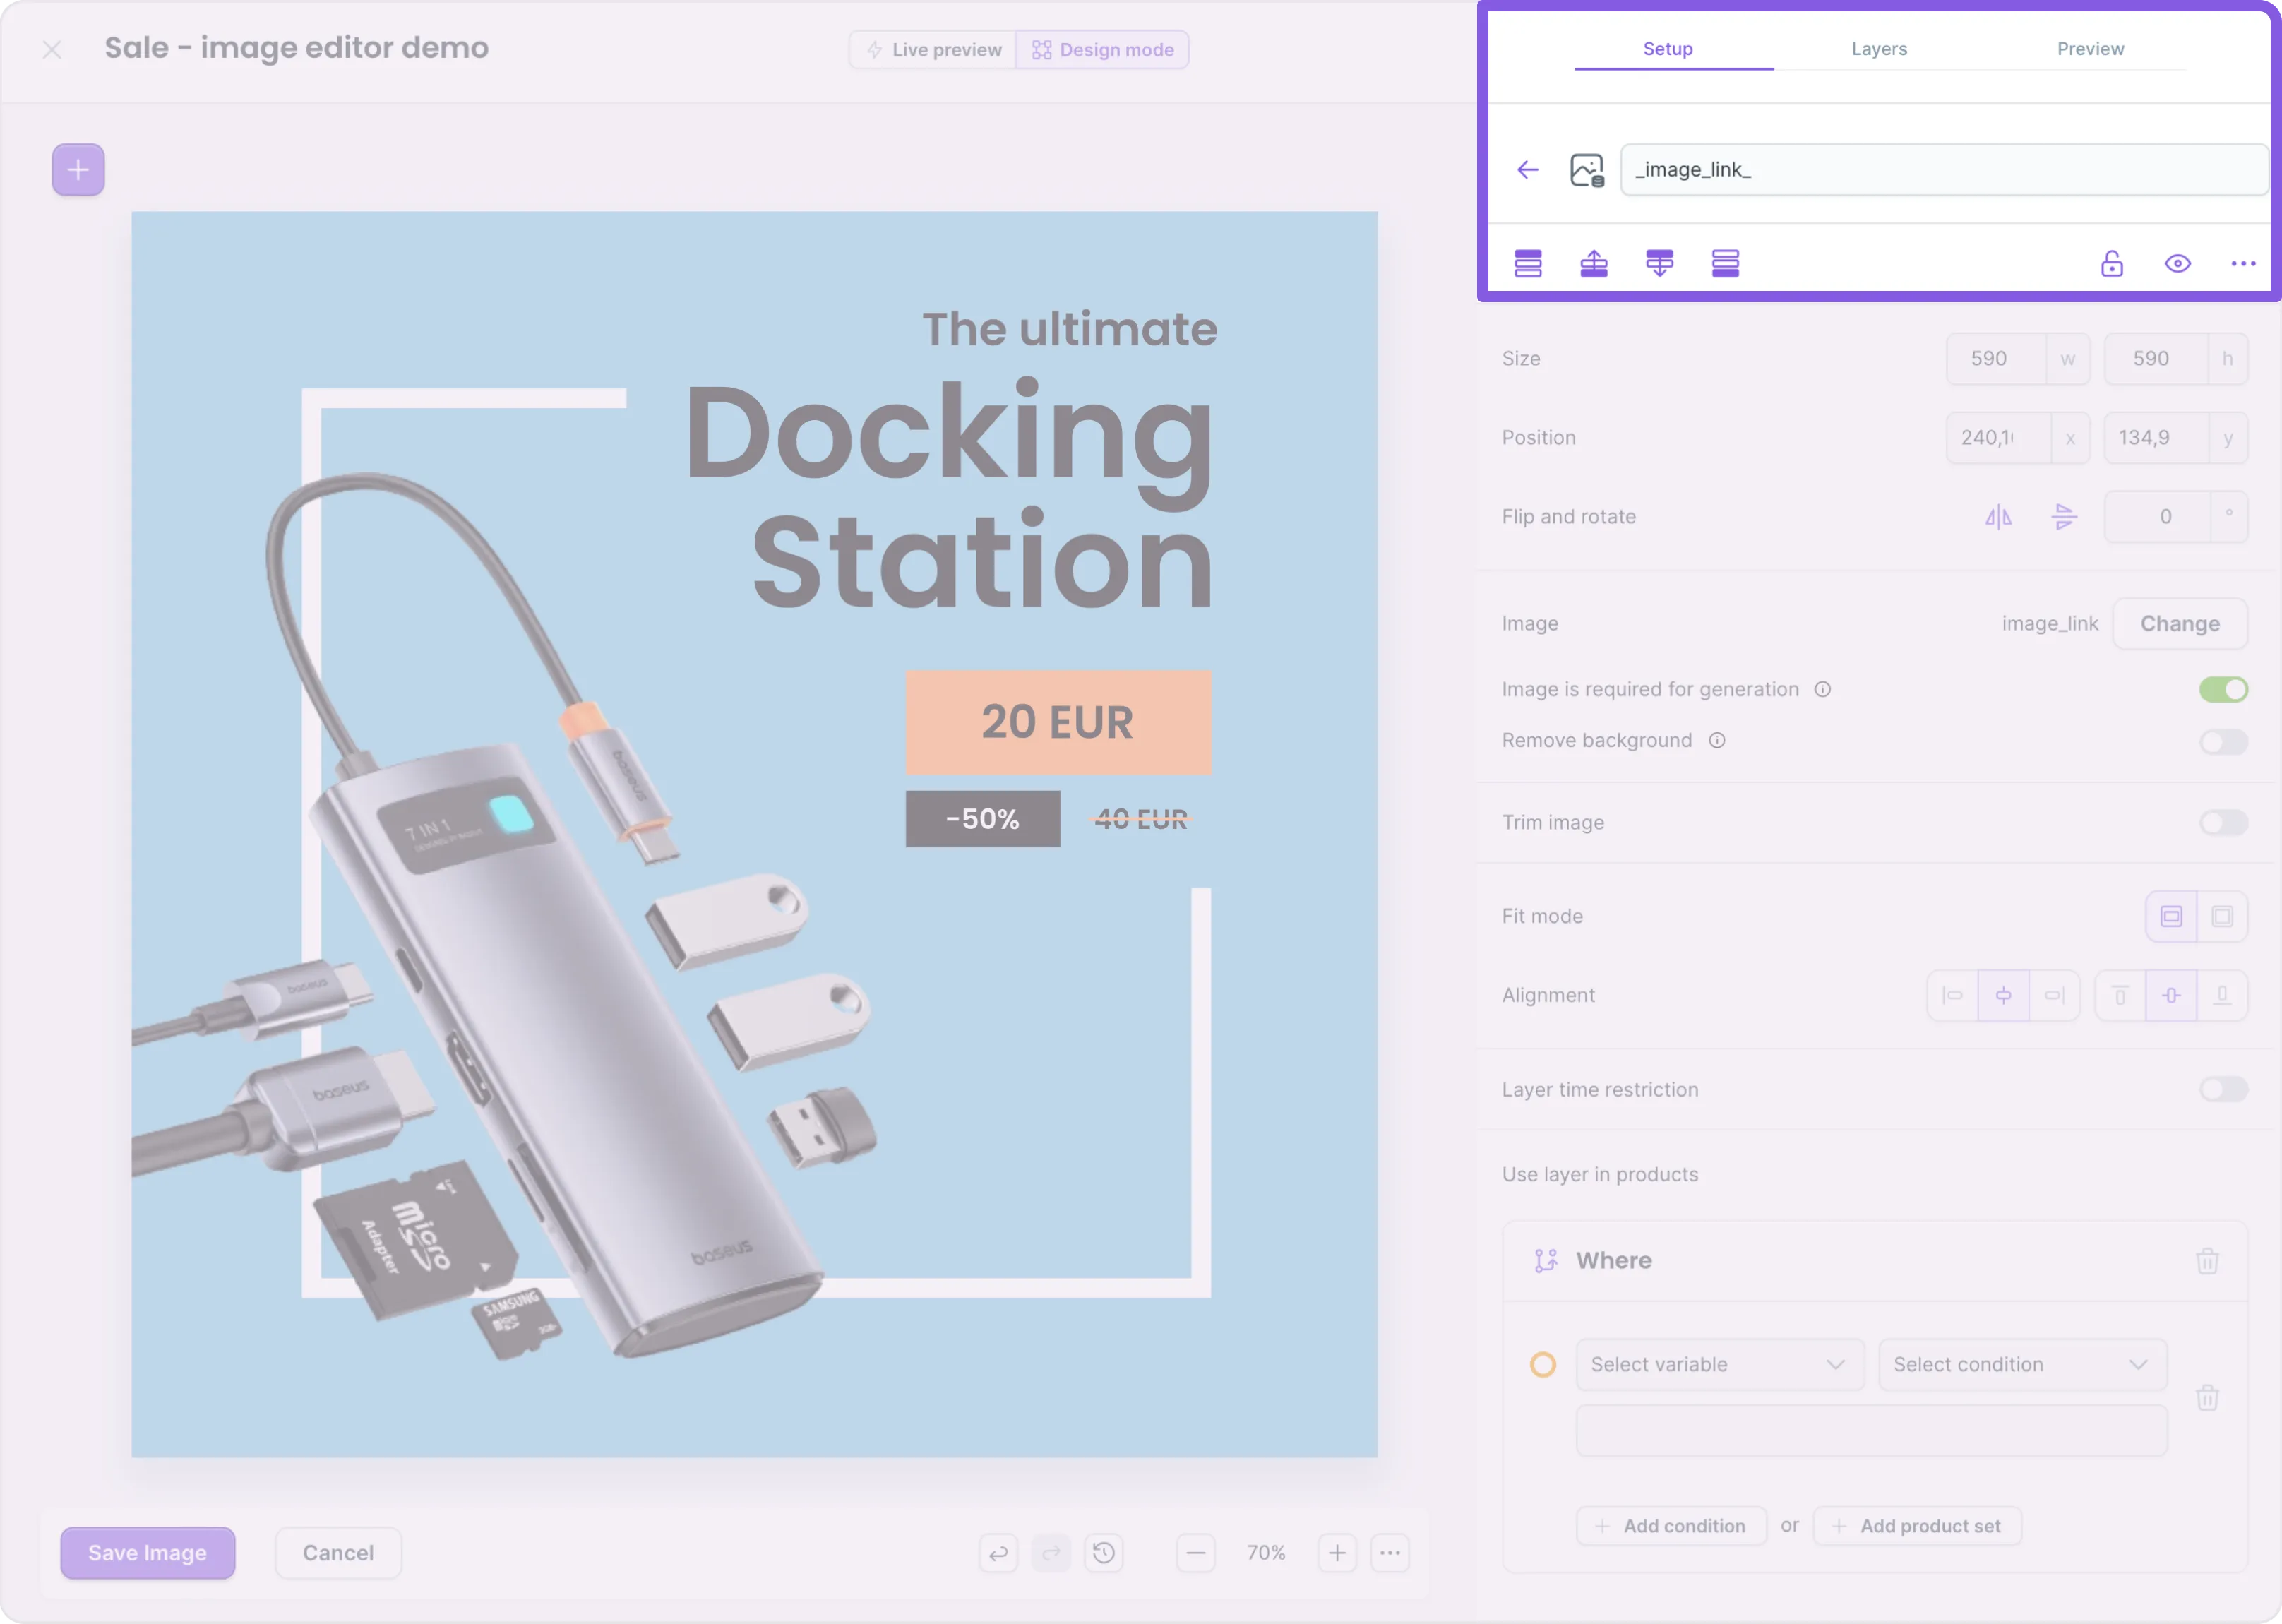
Task: Switch to Design mode
Action: point(1102,50)
